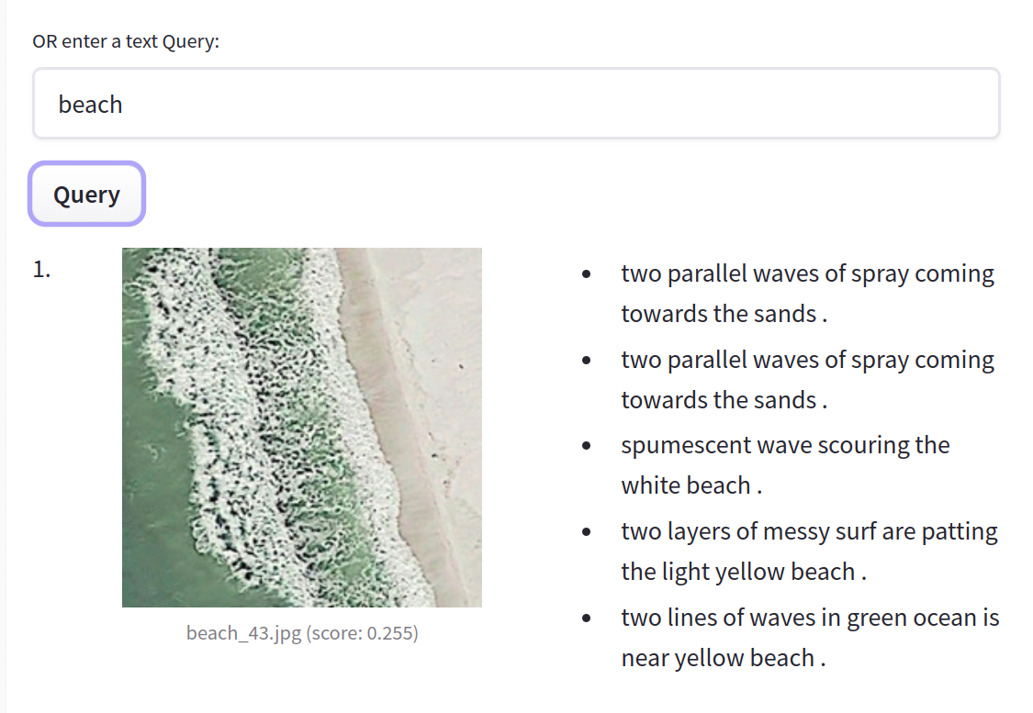Viewport: 1033px width, 713px height.
Task: Click the "the light yellow beach ." text line
Action: point(744,572)
